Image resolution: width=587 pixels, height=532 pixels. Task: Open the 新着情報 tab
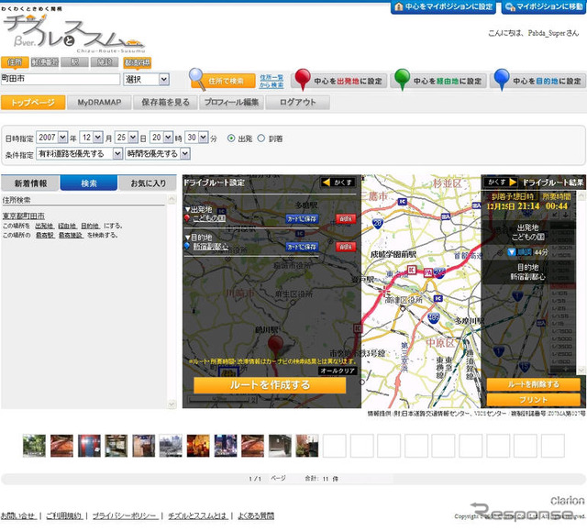[30, 183]
